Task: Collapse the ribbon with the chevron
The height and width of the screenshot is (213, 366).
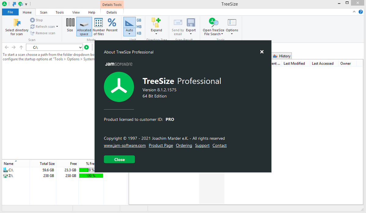Action: 354,12
